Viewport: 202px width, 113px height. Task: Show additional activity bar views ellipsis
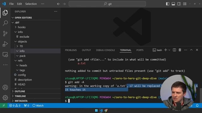click(x=5, y=65)
